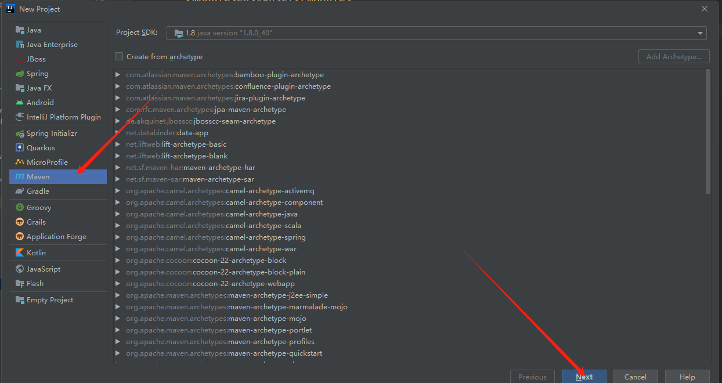The image size is (722, 383).
Task: Select net.databinder:data-app row
Action: click(409, 133)
